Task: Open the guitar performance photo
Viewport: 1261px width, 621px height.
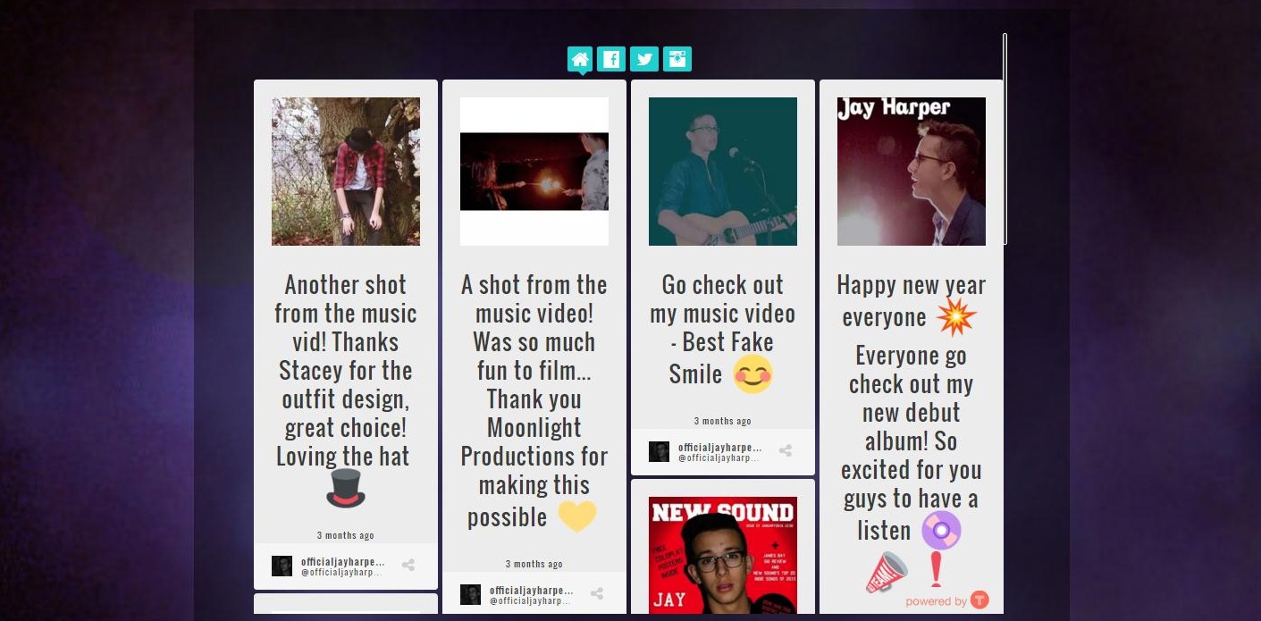Action: [723, 172]
